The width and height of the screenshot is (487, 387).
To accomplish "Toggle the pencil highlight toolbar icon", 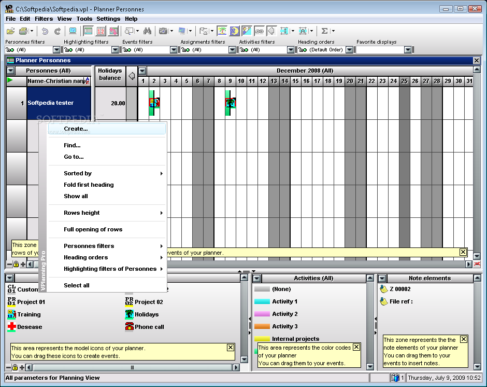I will (247, 31).
